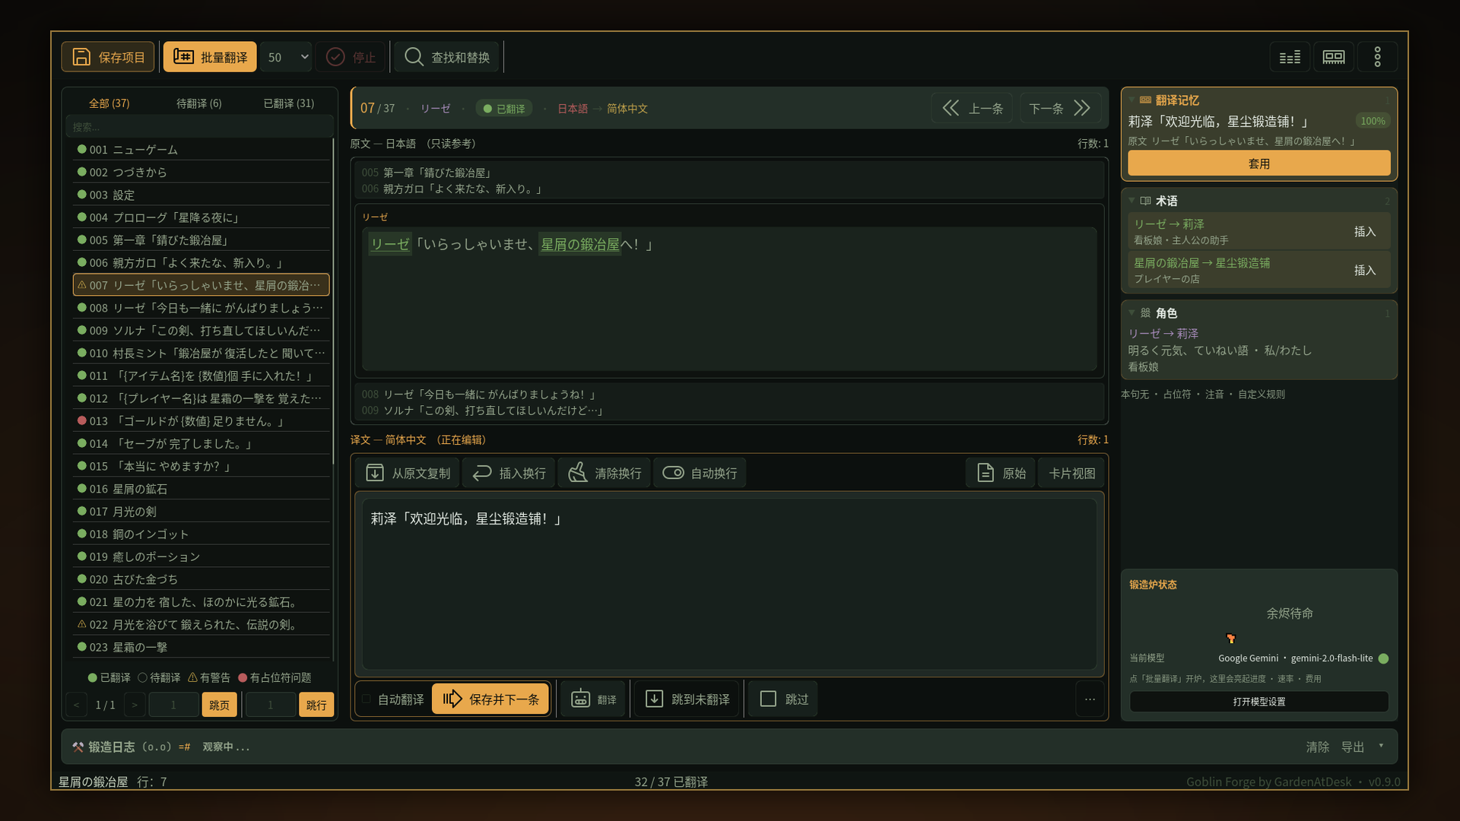
Task: Select the 待翻译 (6) tab
Action: coord(199,103)
